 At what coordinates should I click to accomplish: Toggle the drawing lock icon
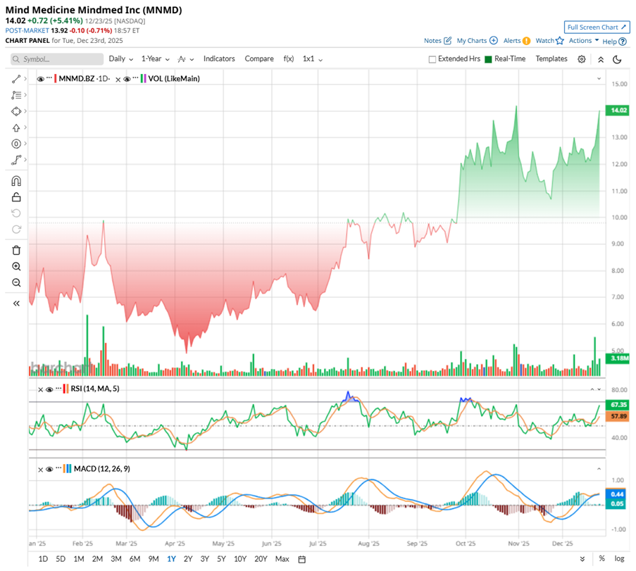16,197
